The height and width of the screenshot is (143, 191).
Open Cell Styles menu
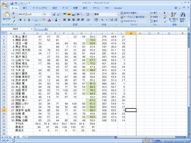click(129, 21)
